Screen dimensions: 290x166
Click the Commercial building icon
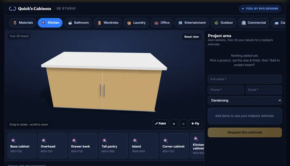244,23
